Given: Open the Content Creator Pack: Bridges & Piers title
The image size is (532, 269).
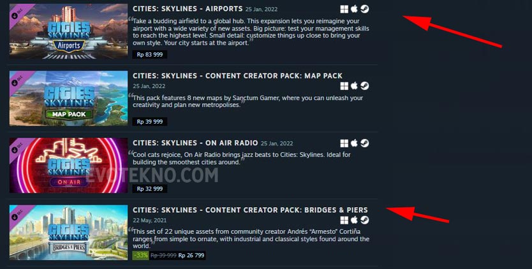Looking at the screenshot, I should click(250, 210).
